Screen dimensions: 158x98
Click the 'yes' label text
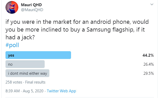point(11,55)
